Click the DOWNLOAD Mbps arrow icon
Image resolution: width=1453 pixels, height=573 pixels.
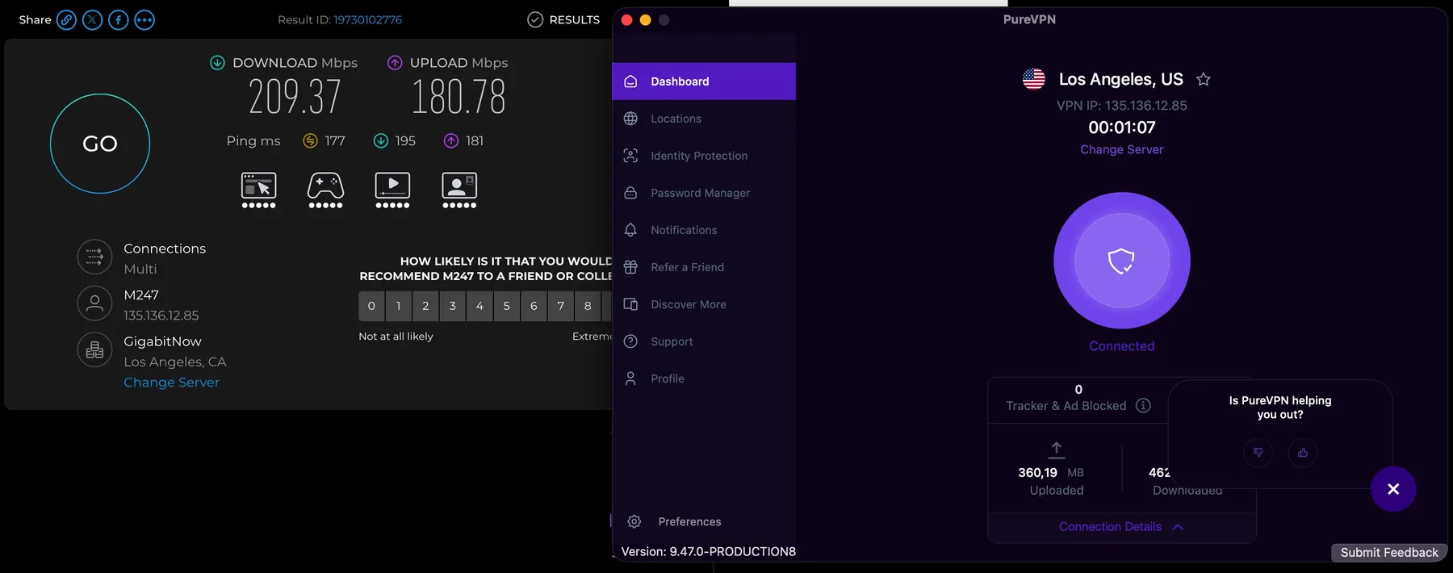point(217,63)
